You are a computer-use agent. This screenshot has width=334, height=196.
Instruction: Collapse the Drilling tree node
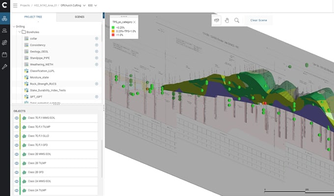[13, 26]
